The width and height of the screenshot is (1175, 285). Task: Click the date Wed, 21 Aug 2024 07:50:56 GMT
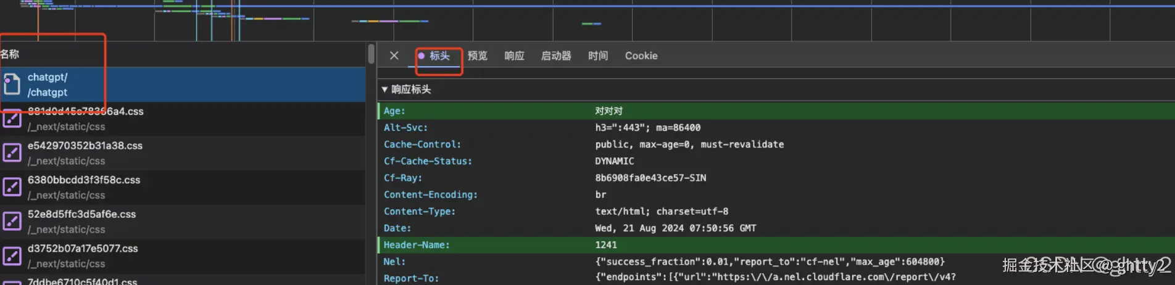pyautogui.click(x=675, y=228)
